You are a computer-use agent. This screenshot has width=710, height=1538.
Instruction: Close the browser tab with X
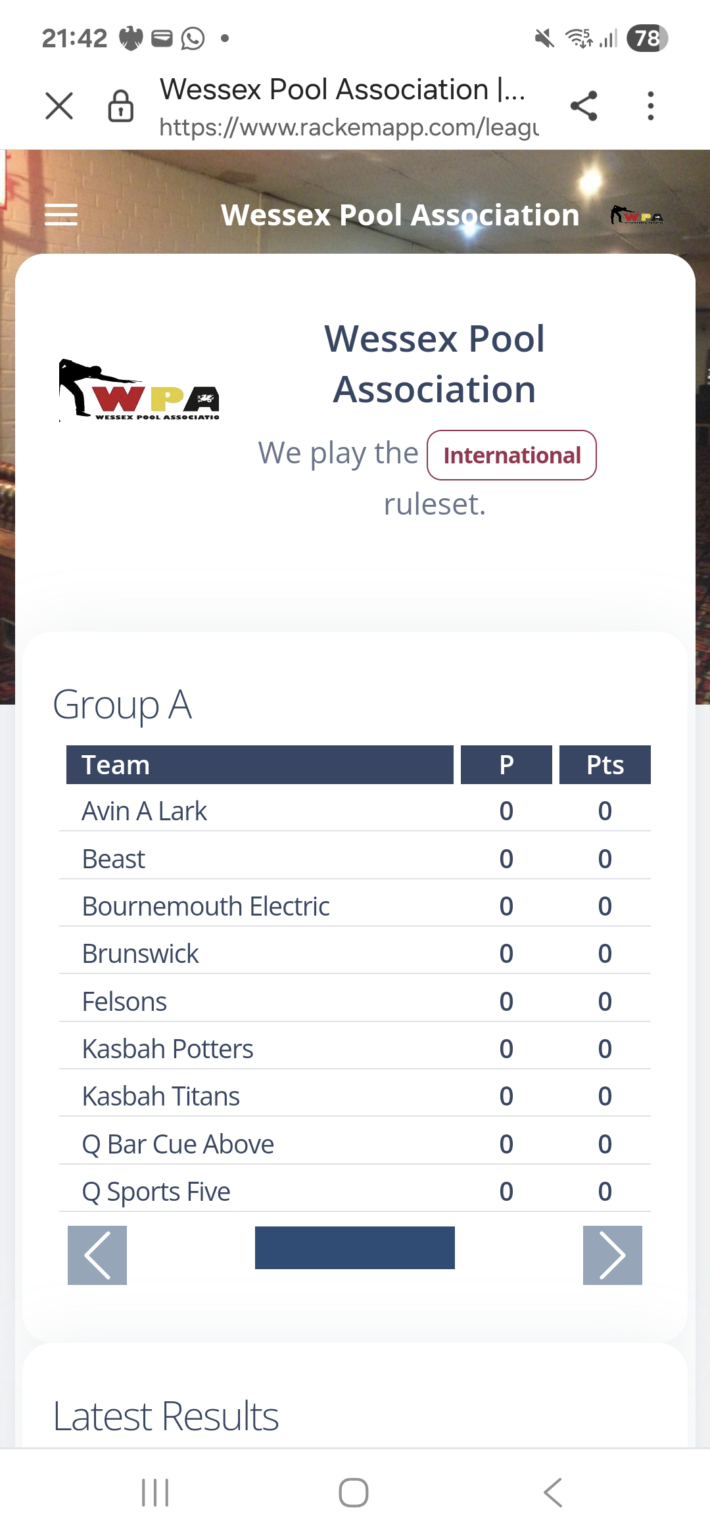59,106
